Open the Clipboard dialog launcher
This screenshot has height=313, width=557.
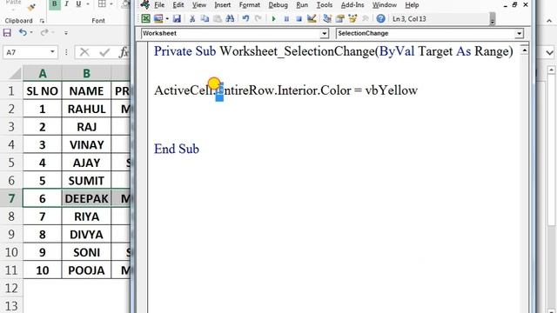tap(42, 21)
